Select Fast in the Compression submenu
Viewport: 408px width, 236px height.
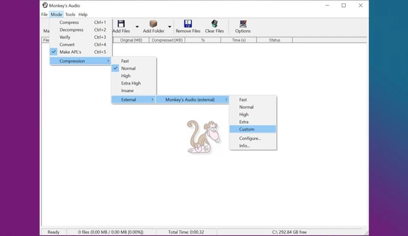(134, 61)
